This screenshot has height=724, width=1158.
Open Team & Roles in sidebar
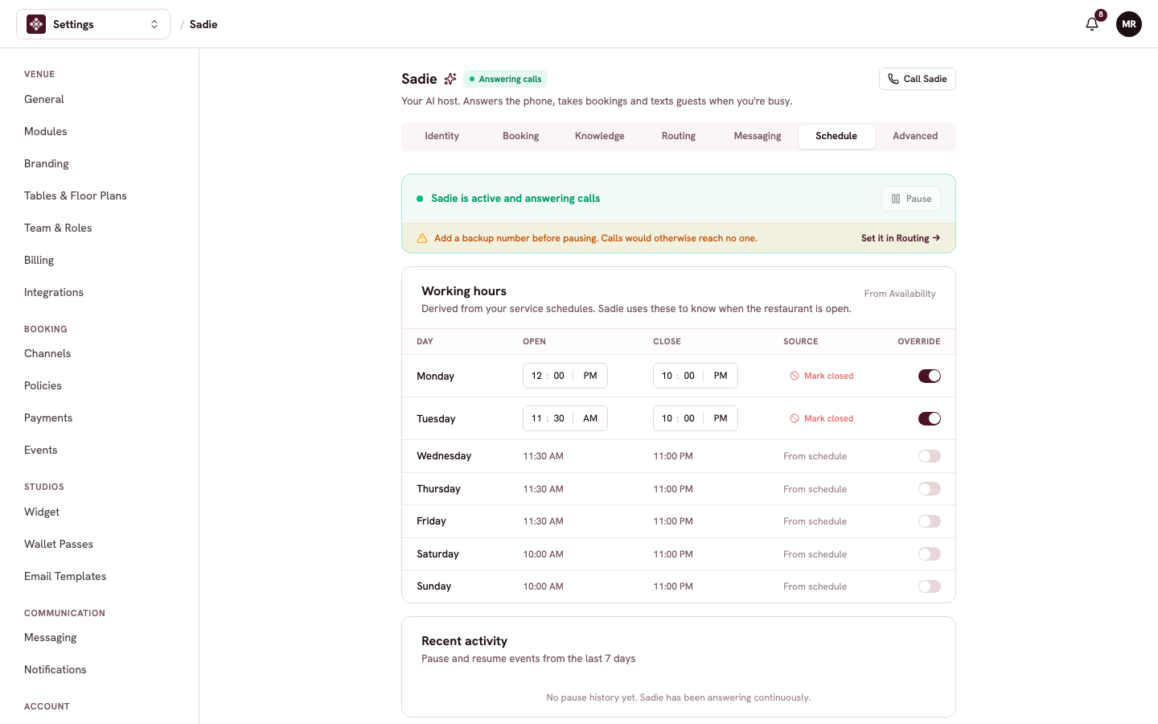tap(58, 228)
